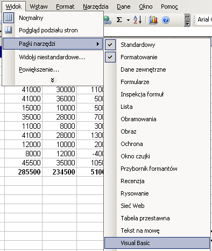
Task: Open the Wstaw menu
Action: coord(39,6)
